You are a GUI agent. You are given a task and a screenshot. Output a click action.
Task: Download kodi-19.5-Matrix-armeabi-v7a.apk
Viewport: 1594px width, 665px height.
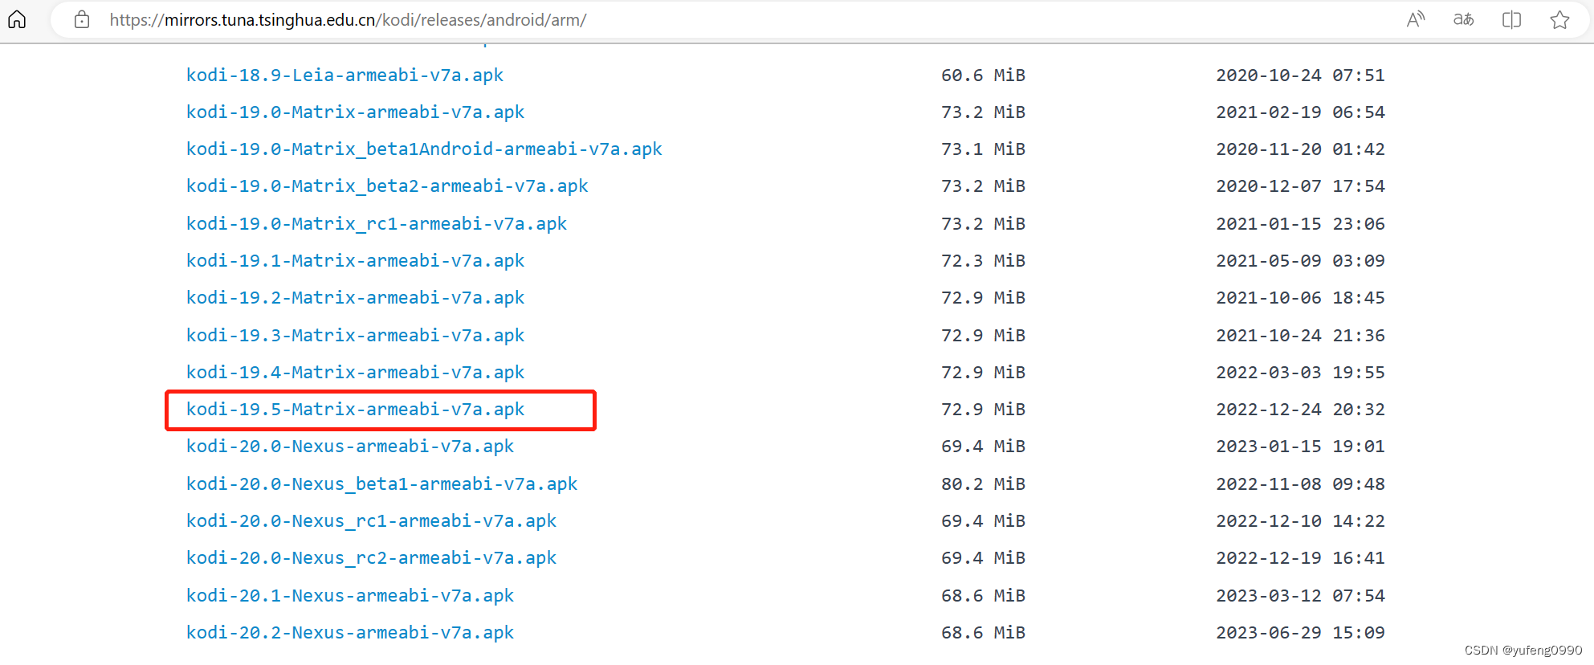click(x=355, y=409)
